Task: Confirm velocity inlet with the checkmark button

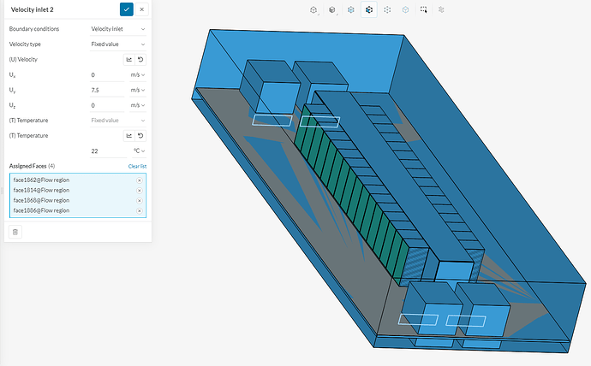Action: click(127, 9)
